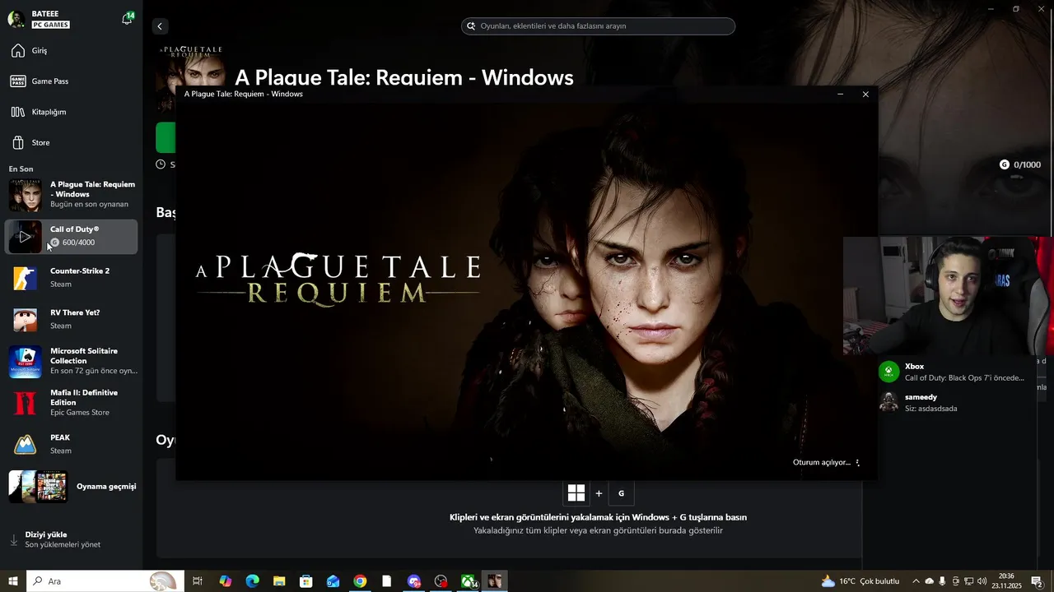Select PEAK in recent list
This screenshot has width=1054, height=592.
pyautogui.click(x=71, y=445)
